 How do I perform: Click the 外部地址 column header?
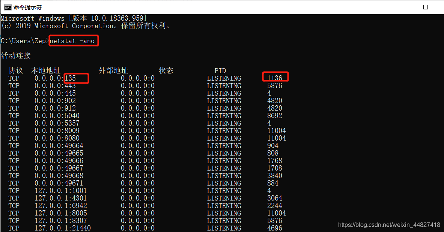point(113,70)
